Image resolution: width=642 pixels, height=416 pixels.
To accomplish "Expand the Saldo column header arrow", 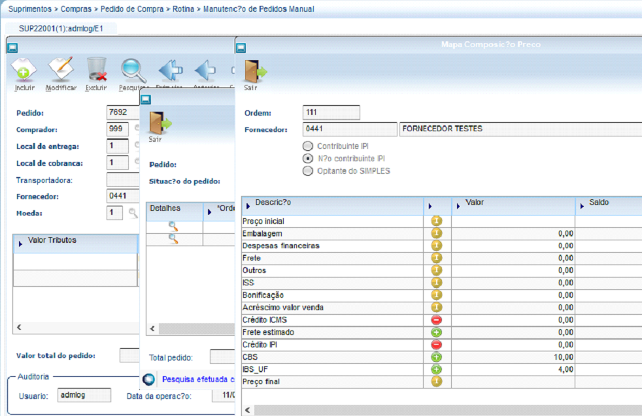I will click(x=582, y=206).
